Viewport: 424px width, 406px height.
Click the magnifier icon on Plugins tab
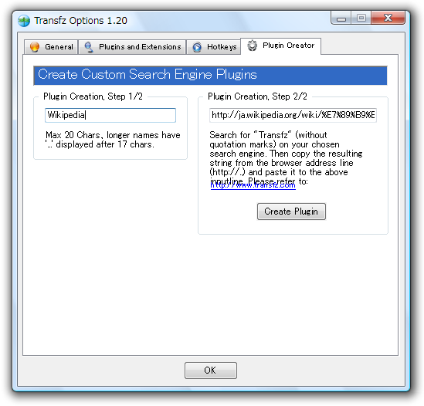pos(89,47)
